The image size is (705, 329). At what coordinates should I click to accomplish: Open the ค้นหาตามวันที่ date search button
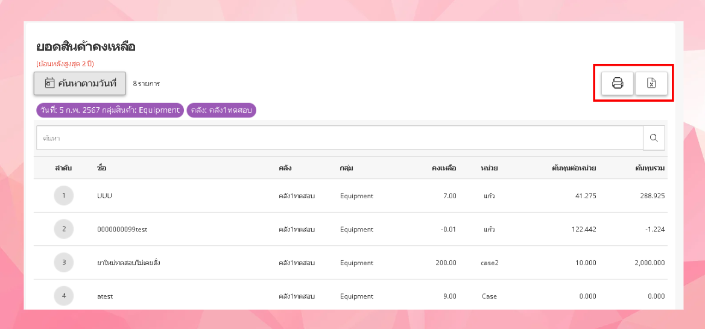coord(80,84)
